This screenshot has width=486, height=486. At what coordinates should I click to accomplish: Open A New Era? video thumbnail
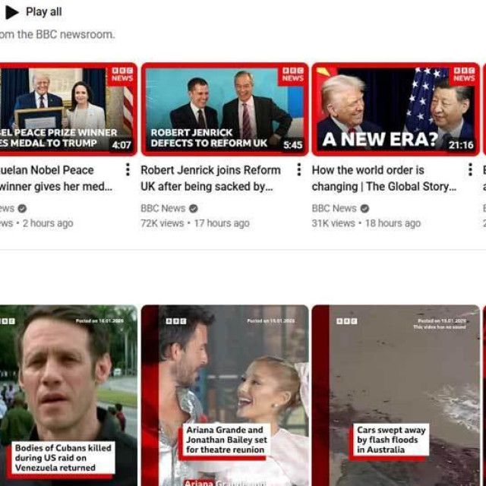coord(396,109)
